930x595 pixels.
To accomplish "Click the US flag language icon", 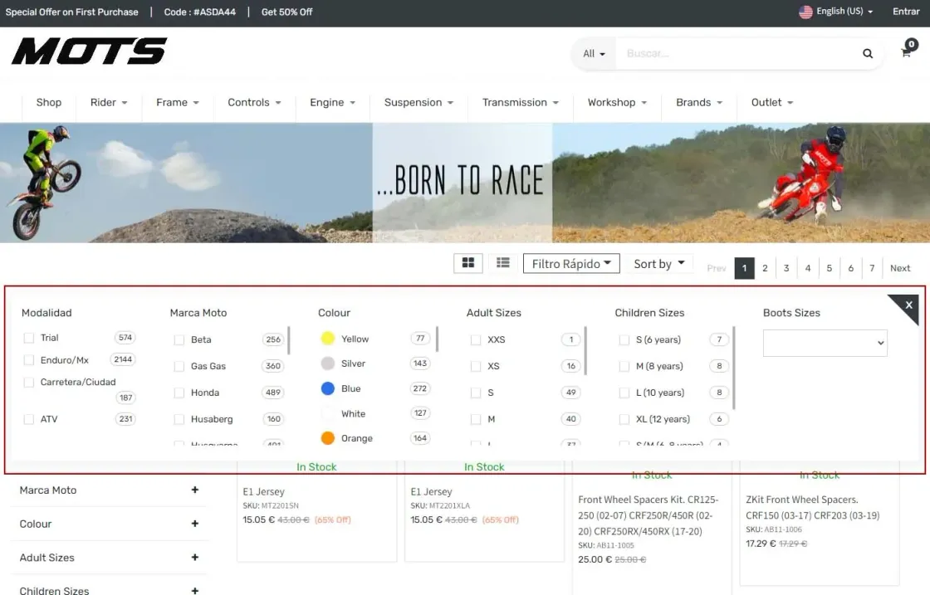I will click(x=805, y=12).
